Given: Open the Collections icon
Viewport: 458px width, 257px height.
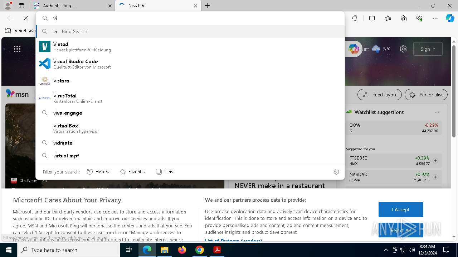Looking at the screenshot, I should (x=404, y=18).
